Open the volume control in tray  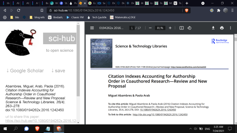(x=195, y=129)
